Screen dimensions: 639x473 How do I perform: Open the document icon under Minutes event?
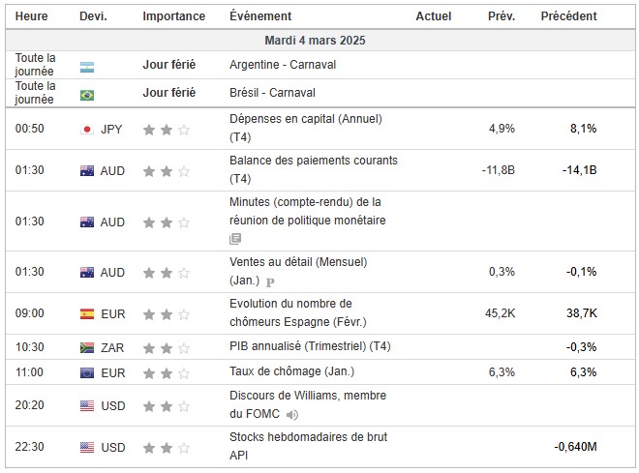[x=235, y=238]
